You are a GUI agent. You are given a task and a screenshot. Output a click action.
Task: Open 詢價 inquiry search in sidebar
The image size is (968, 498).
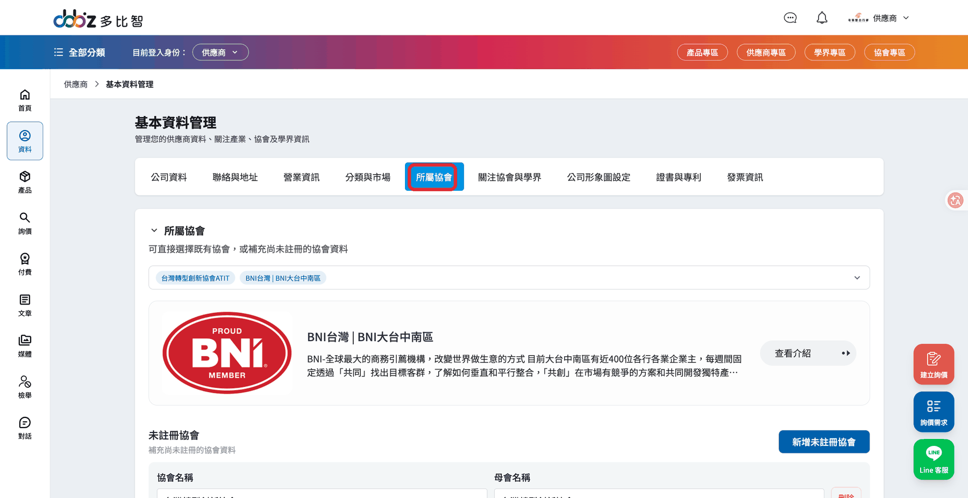pyautogui.click(x=25, y=223)
